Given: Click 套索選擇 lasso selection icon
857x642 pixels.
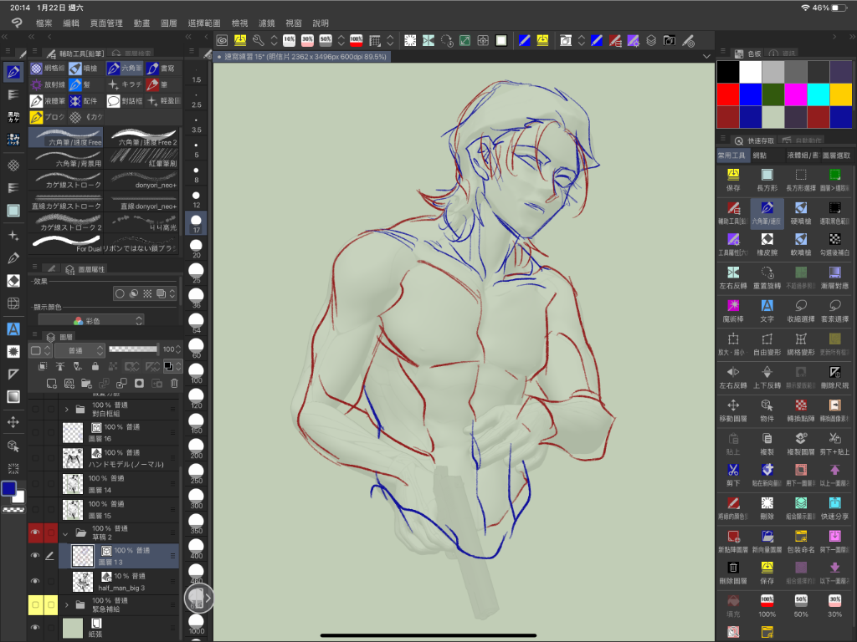Looking at the screenshot, I should pos(834,311).
